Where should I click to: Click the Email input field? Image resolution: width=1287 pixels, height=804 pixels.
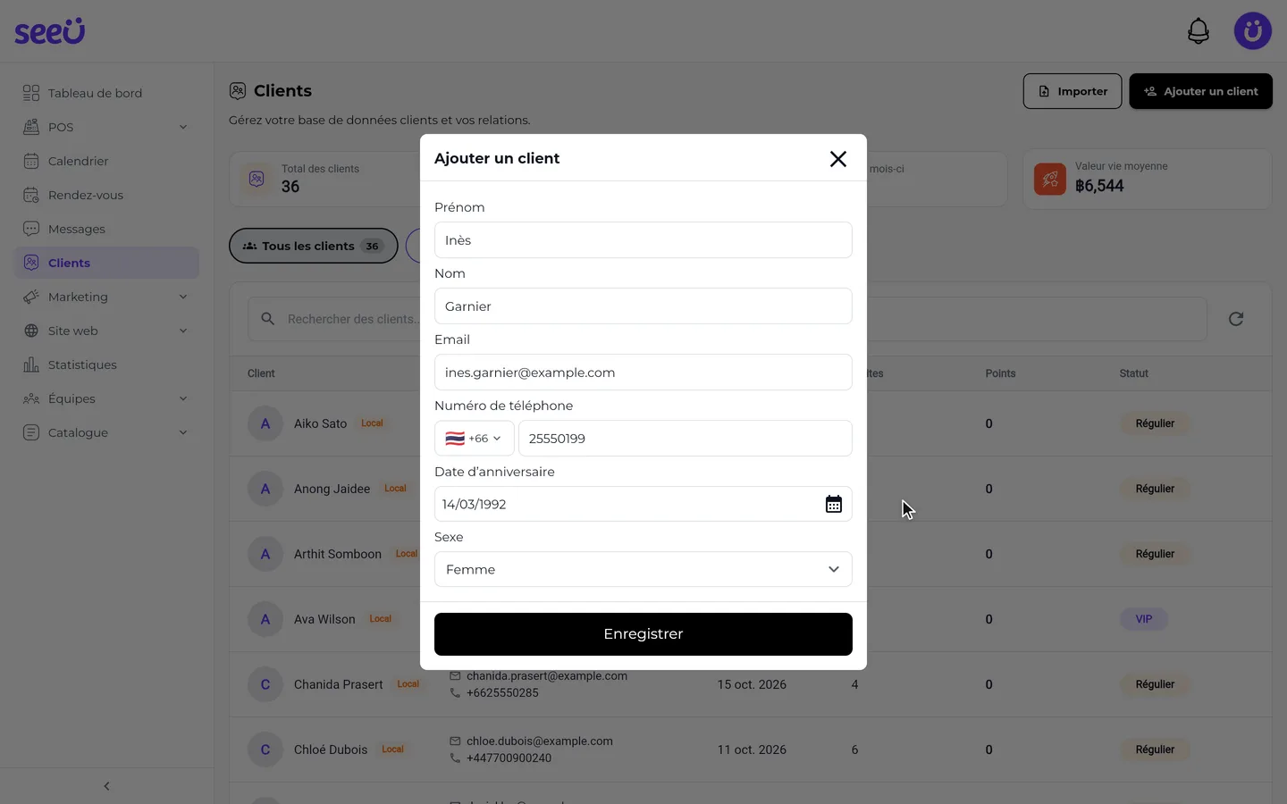tap(643, 373)
